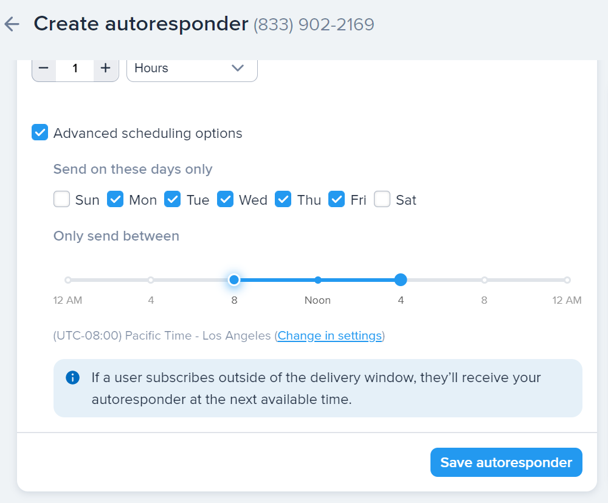
Task: Go back using the left arrow icon
Action: click(x=12, y=24)
